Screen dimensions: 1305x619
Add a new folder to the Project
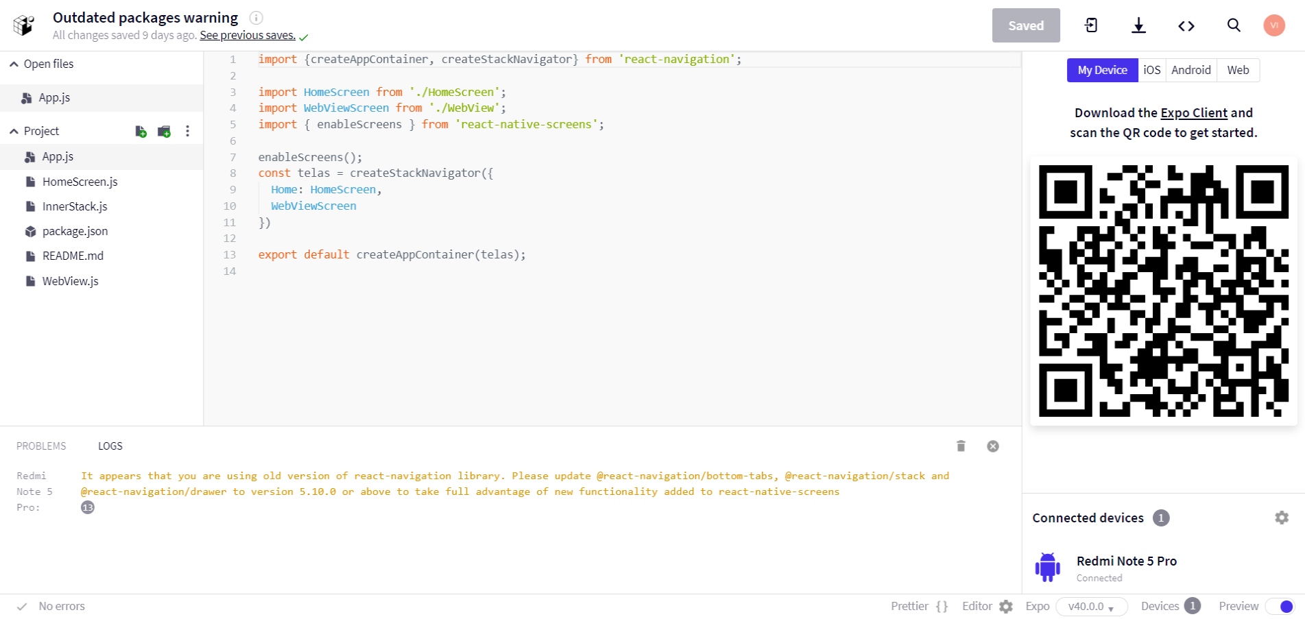(164, 132)
